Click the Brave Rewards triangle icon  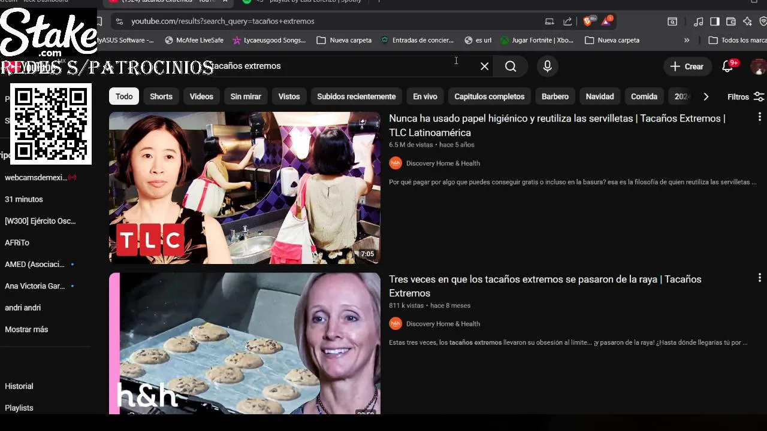click(x=606, y=21)
